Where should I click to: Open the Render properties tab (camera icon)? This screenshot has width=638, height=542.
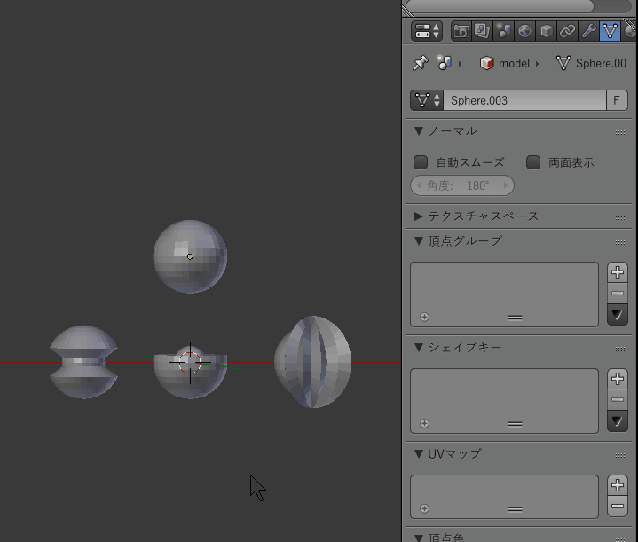[x=461, y=31]
